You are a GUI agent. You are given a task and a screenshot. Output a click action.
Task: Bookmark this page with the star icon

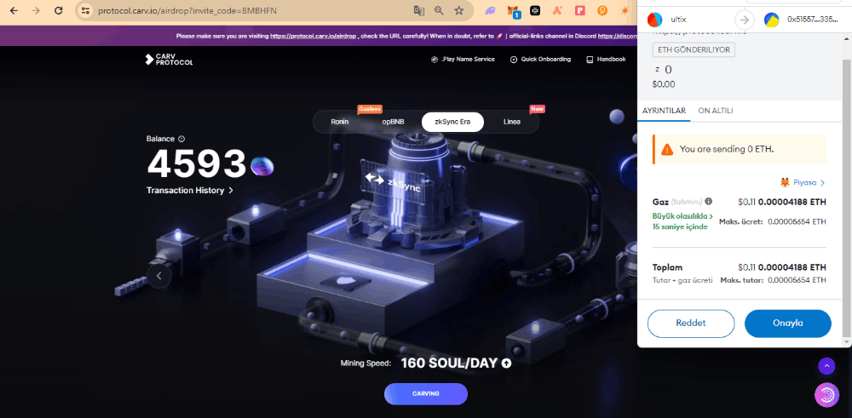tap(459, 10)
